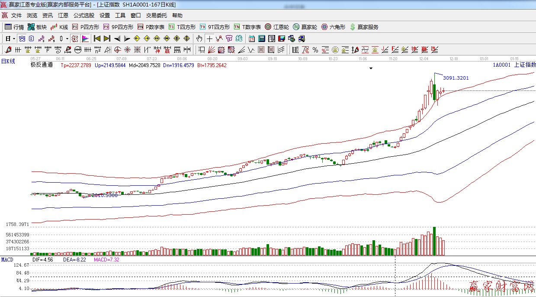Click the 行情 quotes button
The width and height of the screenshot is (536, 297).
point(14,27)
